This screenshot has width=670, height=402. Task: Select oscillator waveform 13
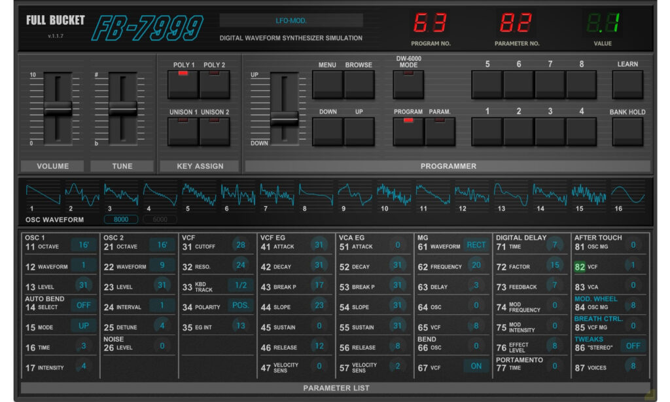click(510, 194)
